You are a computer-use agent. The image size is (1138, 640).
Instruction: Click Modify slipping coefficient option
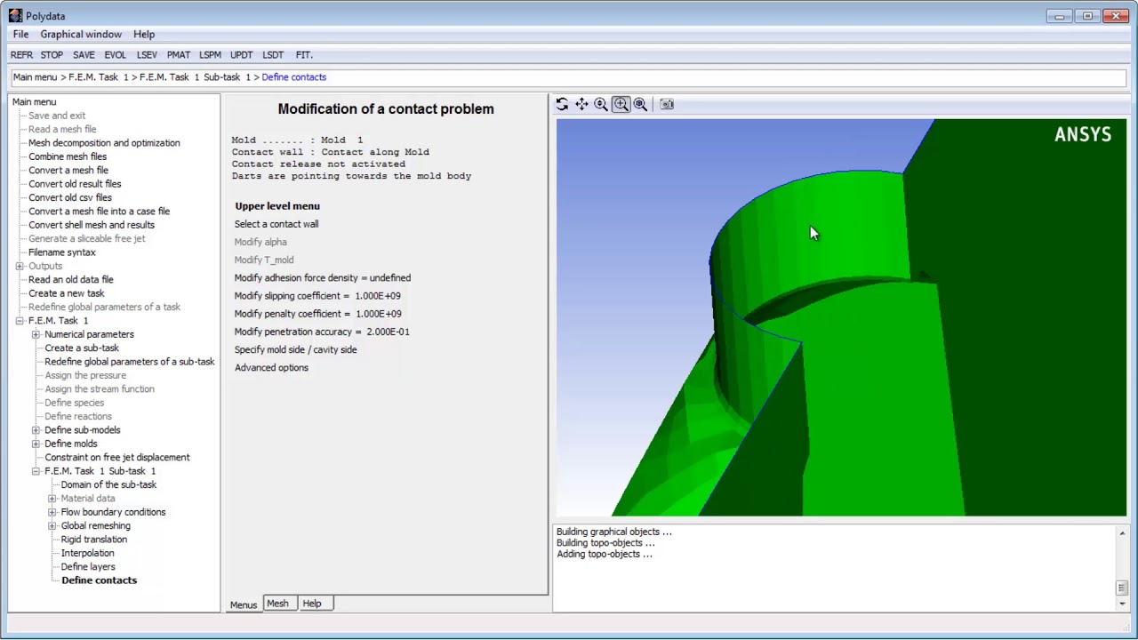pyautogui.click(x=317, y=296)
